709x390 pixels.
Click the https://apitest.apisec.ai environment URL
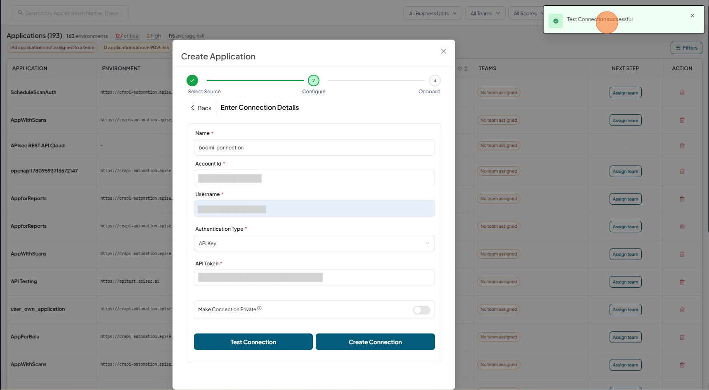pos(130,281)
